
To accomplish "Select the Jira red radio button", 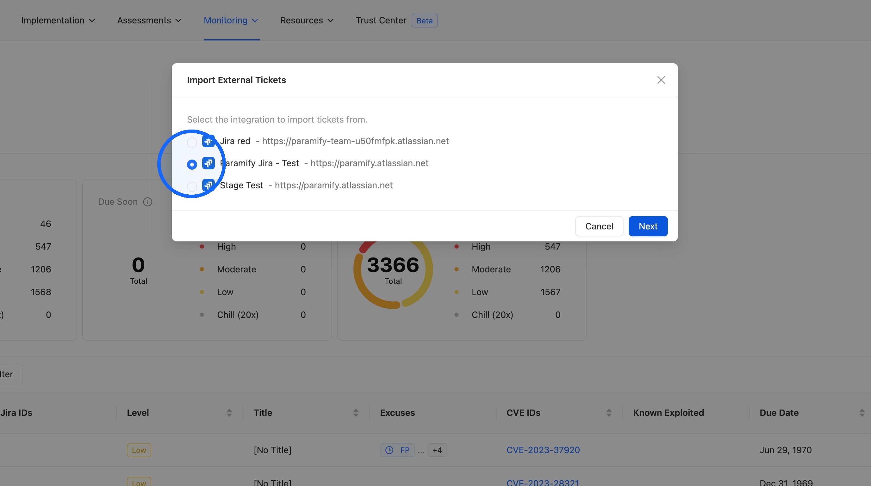I will (x=192, y=142).
